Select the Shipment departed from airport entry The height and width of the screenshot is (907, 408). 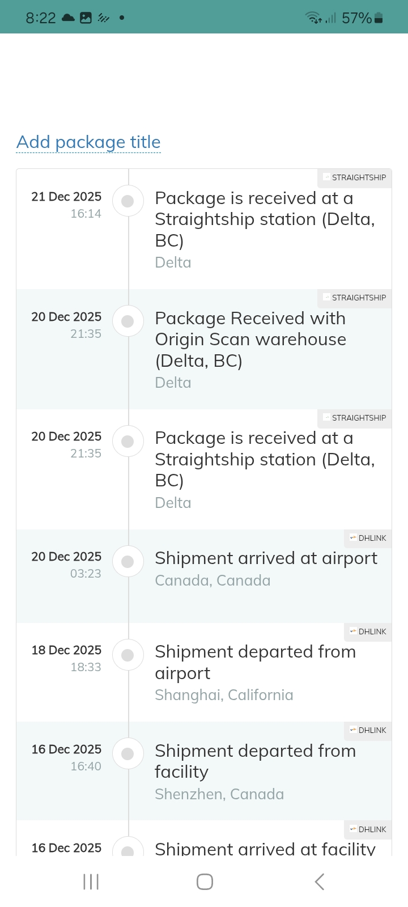tap(255, 662)
